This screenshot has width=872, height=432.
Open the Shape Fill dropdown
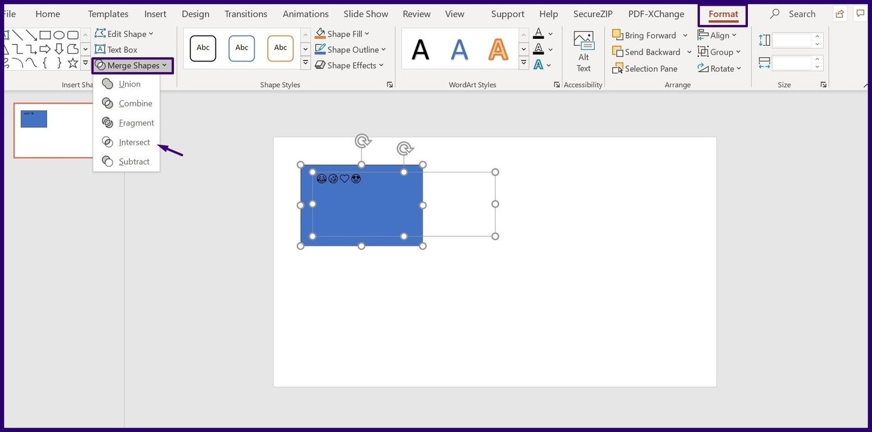tap(343, 34)
